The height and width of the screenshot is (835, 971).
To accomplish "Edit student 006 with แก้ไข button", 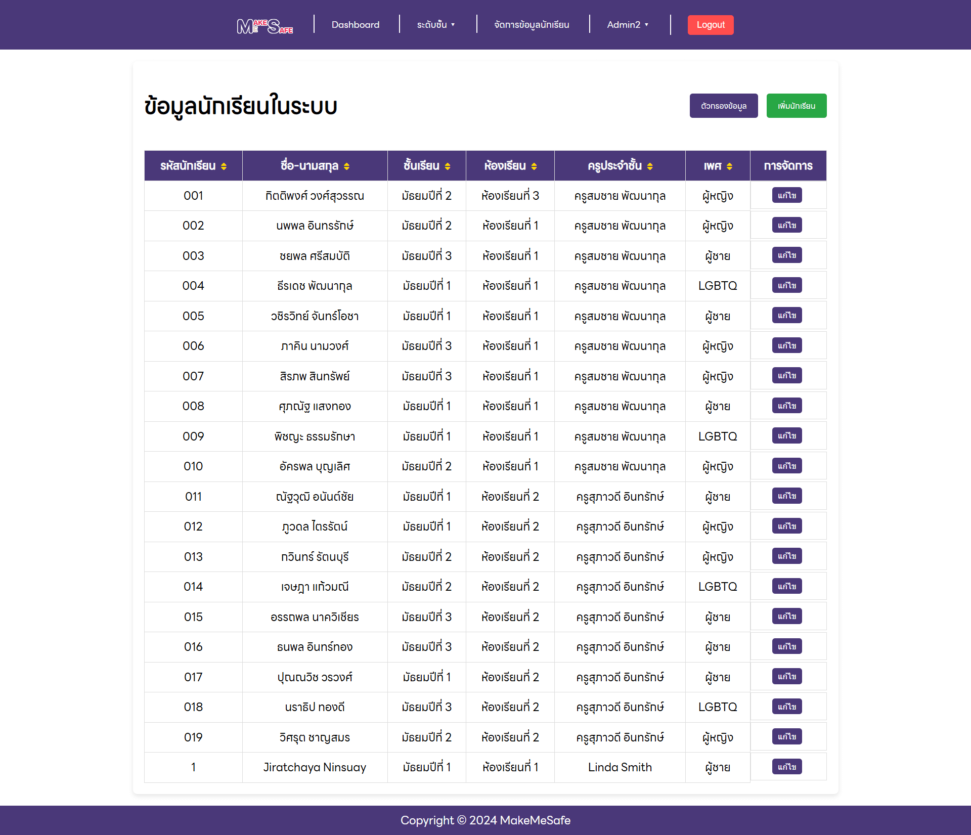I will pyautogui.click(x=787, y=345).
